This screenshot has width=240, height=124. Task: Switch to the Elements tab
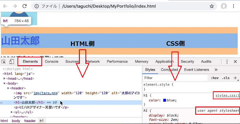(x=30, y=61)
